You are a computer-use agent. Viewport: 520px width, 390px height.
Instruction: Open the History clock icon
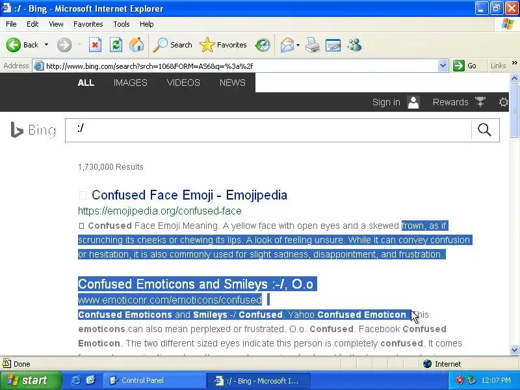pos(263,45)
